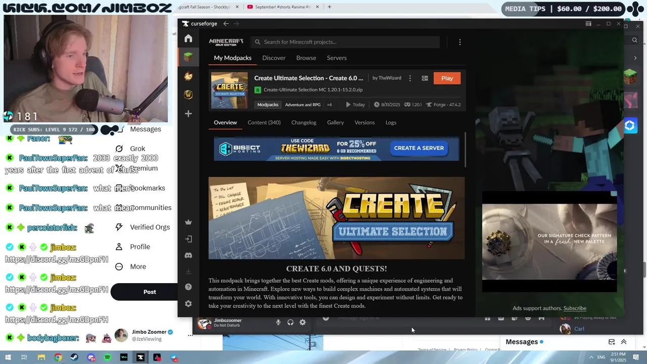This screenshot has width=647, height=364.
Task: Click the X Post button
Action: [x=150, y=292]
